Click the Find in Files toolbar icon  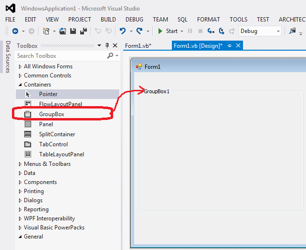(292, 31)
